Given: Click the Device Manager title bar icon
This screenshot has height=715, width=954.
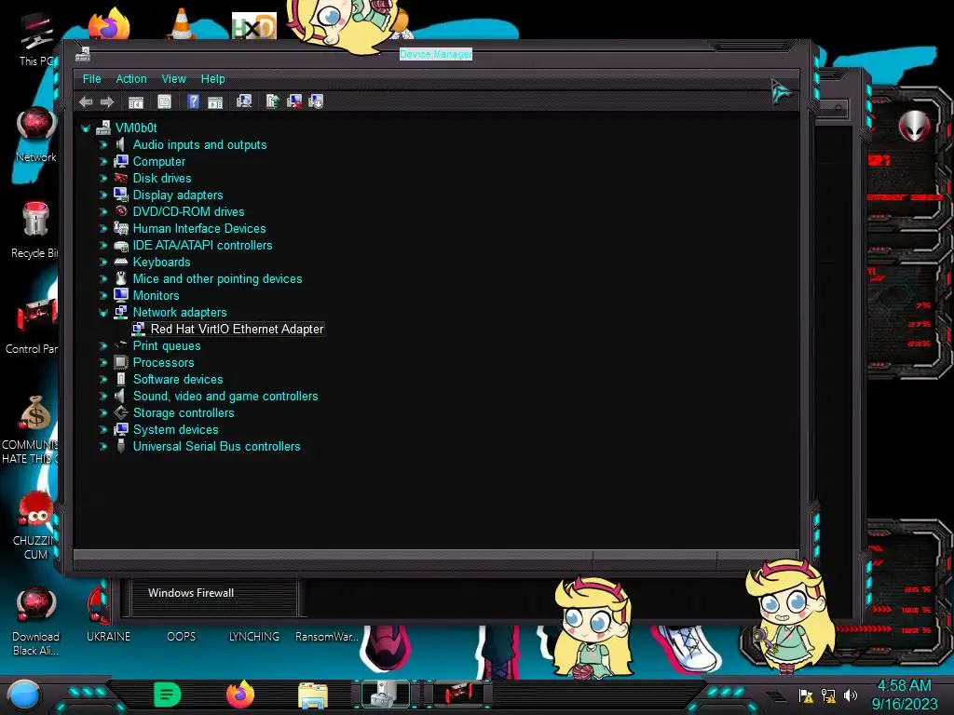Looking at the screenshot, I should (83, 54).
